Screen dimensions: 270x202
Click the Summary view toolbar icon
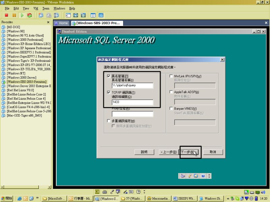93,15
